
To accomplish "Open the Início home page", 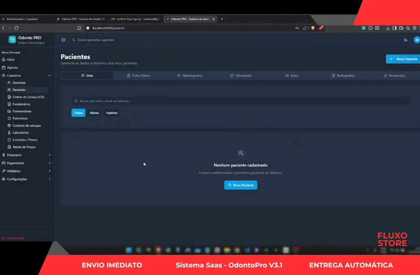I will tap(11, 60).
